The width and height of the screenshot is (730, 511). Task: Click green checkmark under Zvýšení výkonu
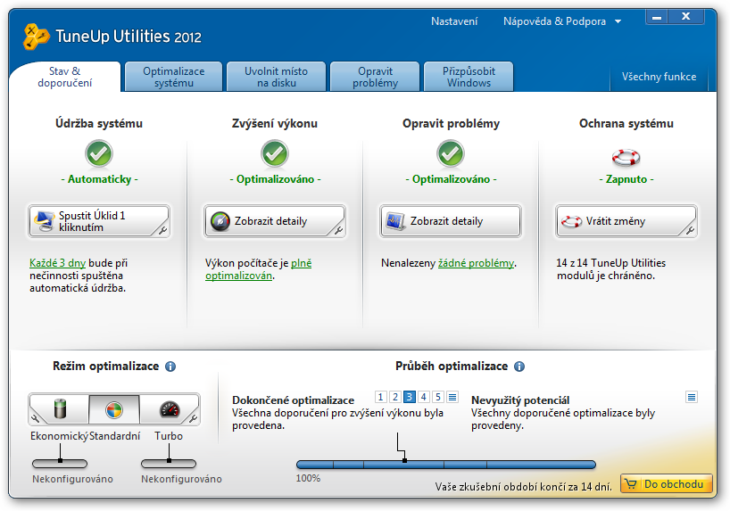(x=275, y=153)
